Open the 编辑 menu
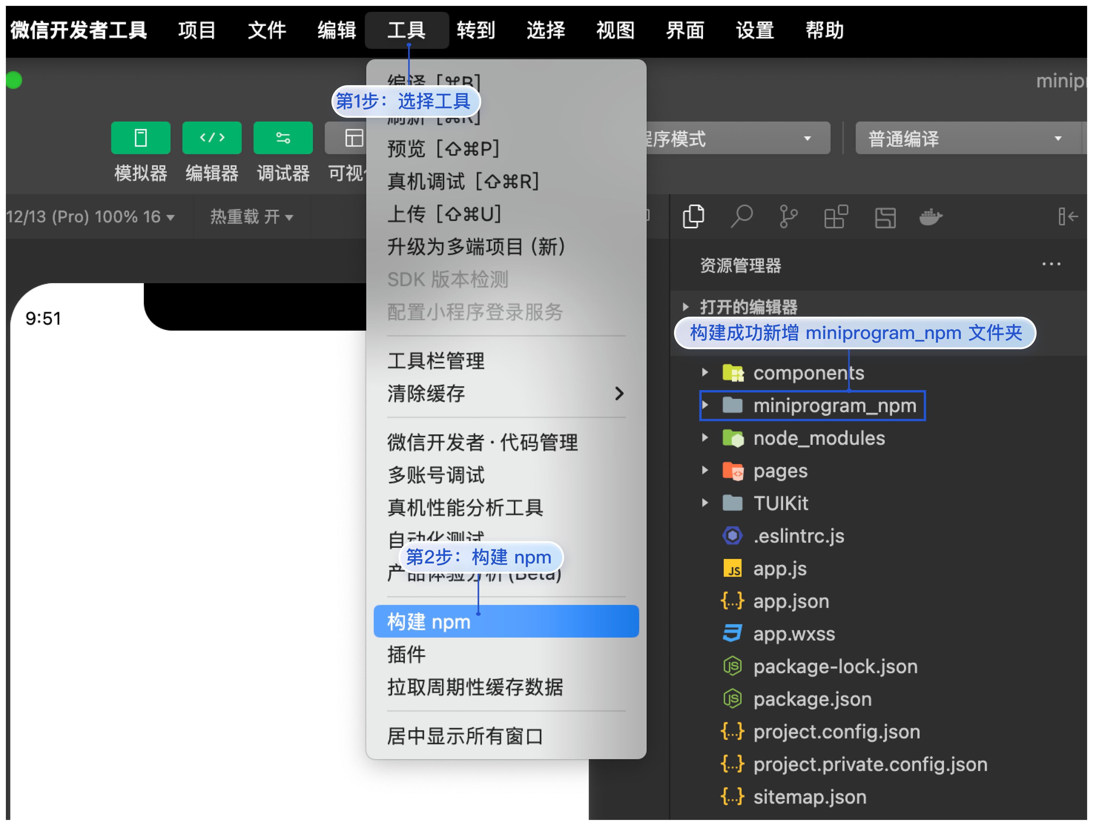Screen dimensions: 1093x826 (x=336, y=30)
